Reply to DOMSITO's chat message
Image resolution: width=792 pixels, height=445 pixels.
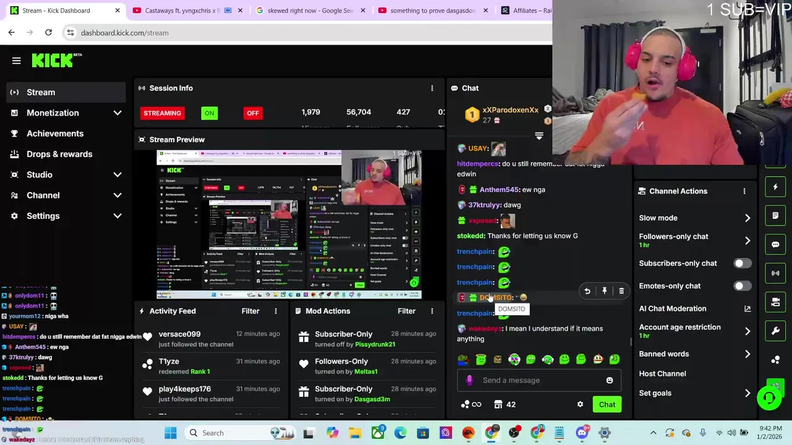coord(587,290)
